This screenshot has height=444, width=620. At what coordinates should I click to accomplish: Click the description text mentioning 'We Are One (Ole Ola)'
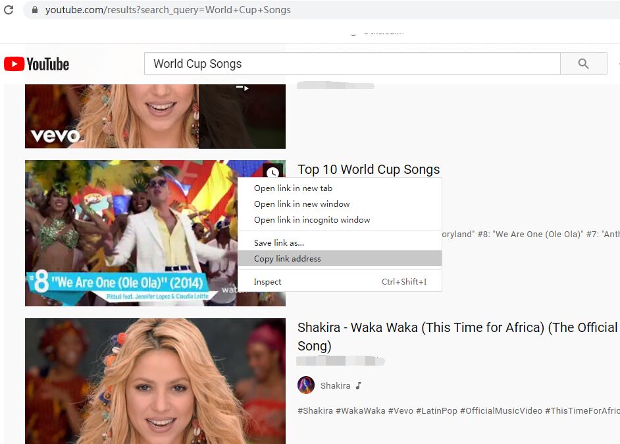pos(530,235)
